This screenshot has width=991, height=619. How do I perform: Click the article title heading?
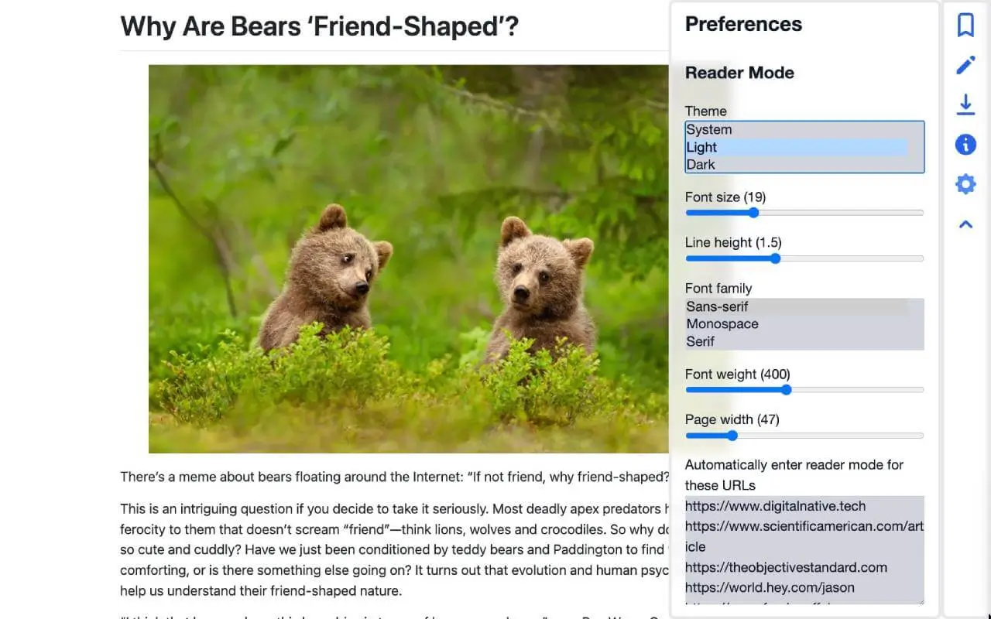coord(319,26)
